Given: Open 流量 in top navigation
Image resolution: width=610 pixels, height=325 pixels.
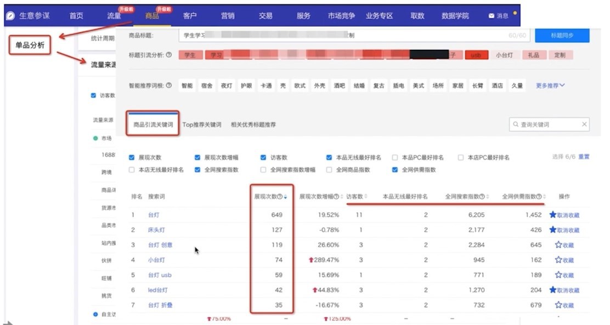Looking at the screenshot, I should (114, 16).
